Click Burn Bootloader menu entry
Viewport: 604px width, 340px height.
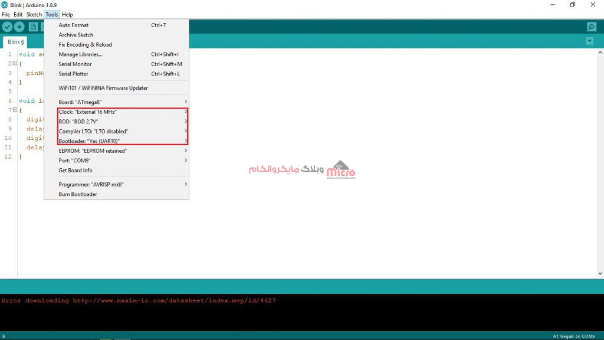[78, 194]
